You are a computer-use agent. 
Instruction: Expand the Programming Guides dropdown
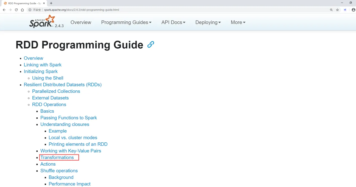click(126, 22)
